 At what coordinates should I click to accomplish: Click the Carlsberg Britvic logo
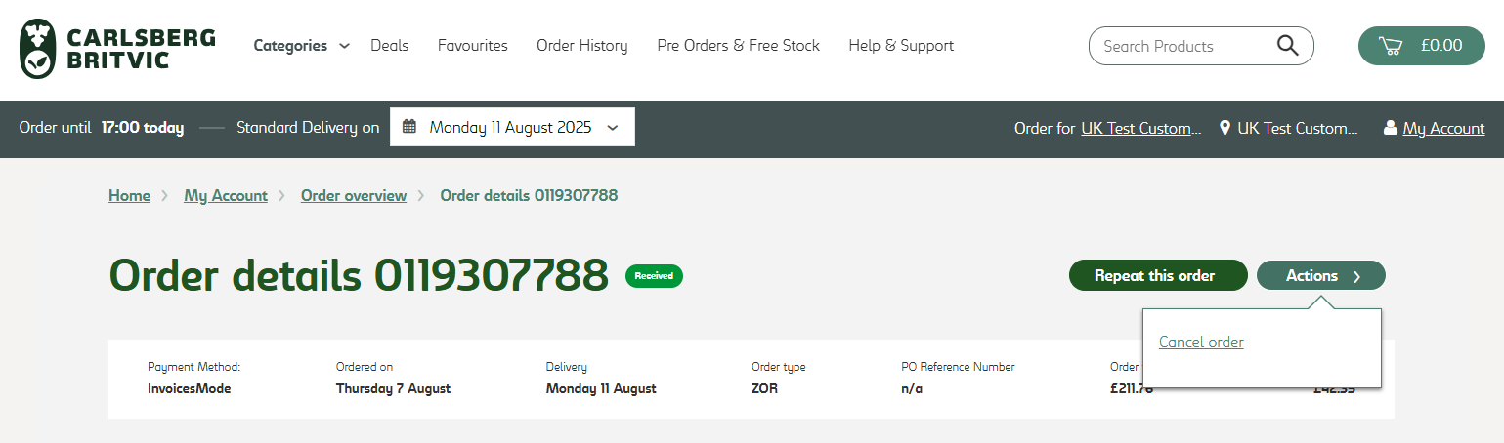point(117,48)
